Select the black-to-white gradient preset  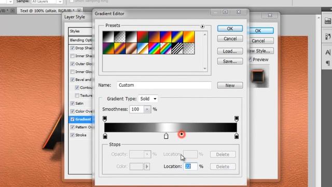point(108,37)
